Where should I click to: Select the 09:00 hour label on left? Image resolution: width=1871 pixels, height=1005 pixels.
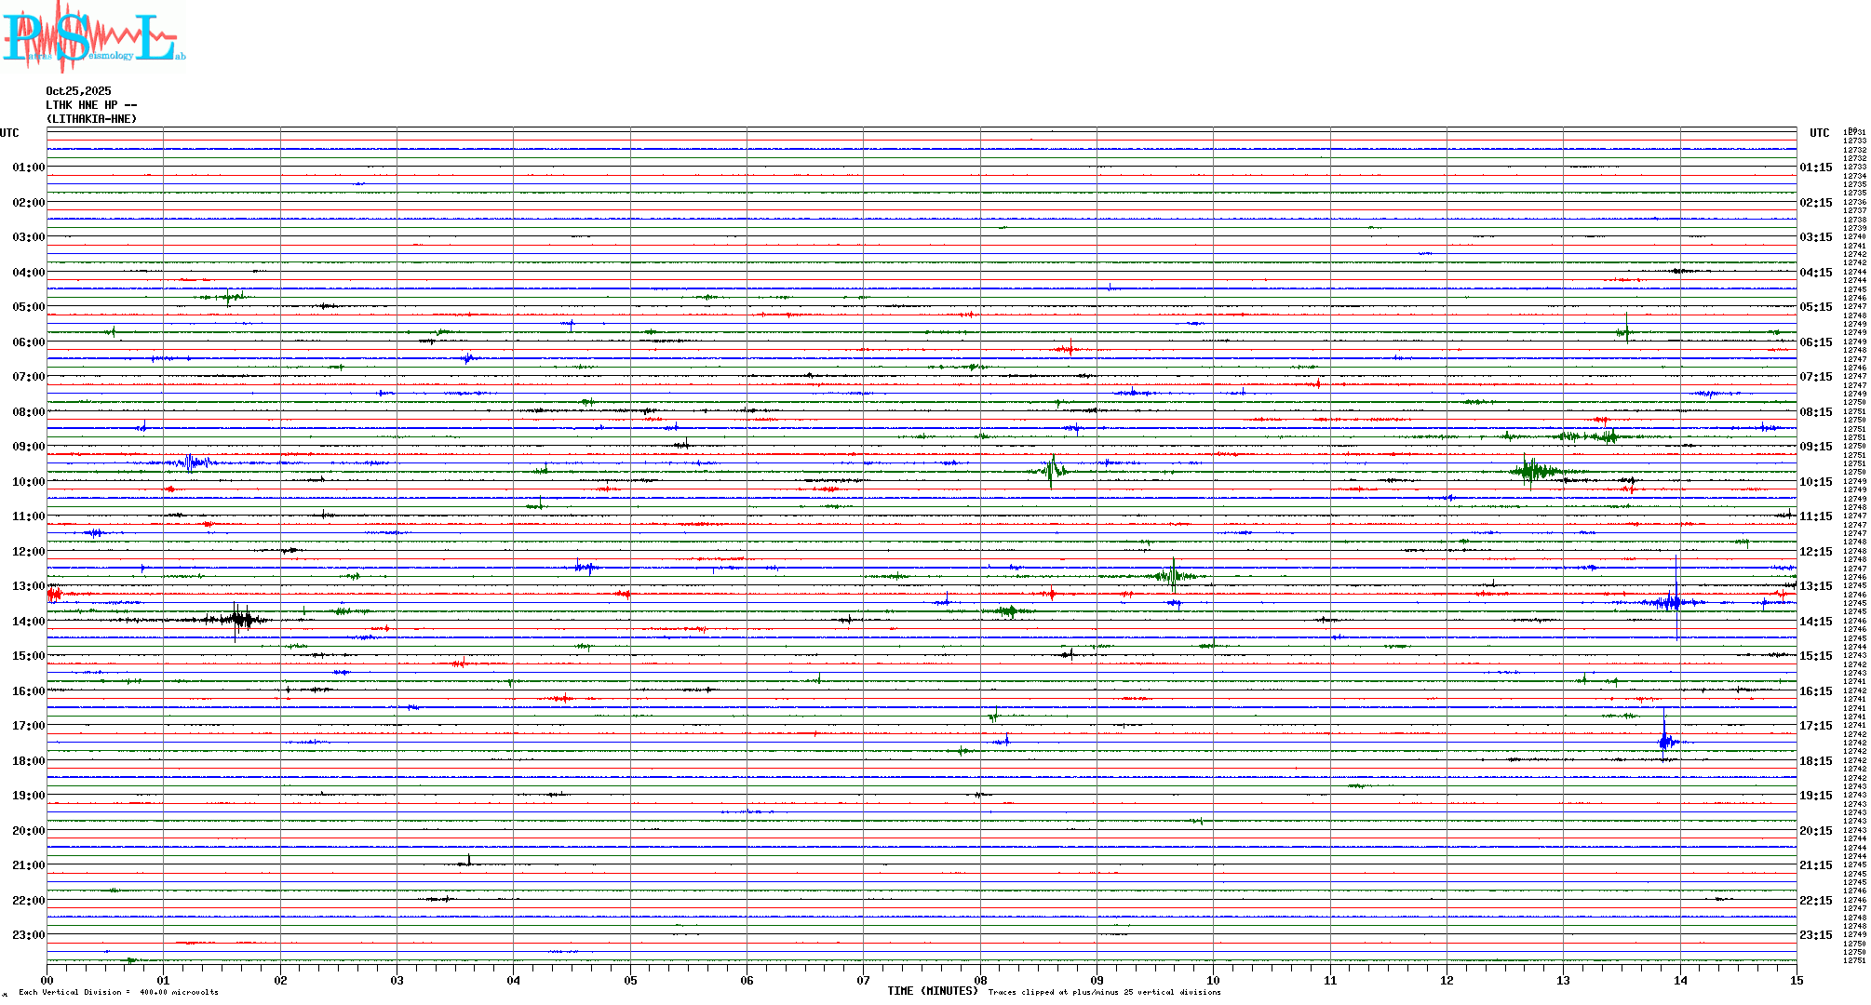[x=28, y=447]
